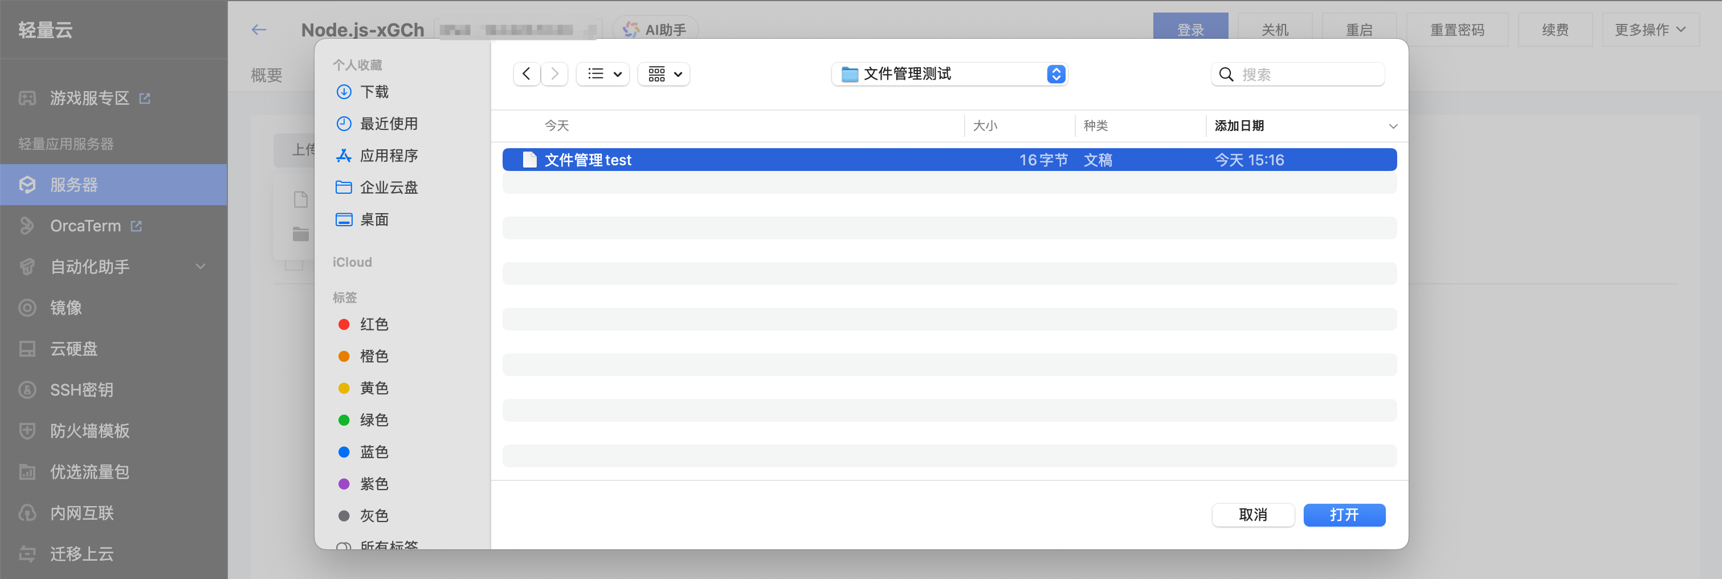Screen dimensions: 1722x579
Task: Open 应用程序 in sidebar
Action: pos(387,156)
